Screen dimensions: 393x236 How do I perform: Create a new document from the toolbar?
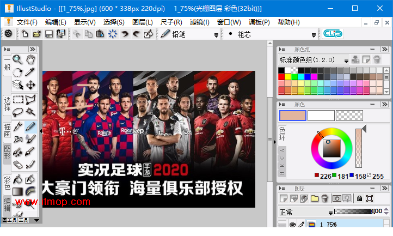(25, 34)
